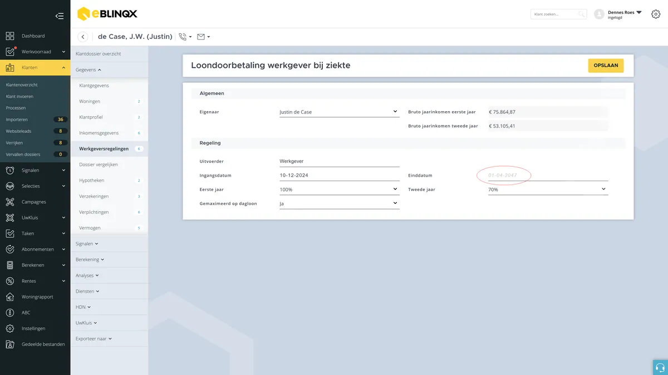
Task: Save with the OPSLAAN button
Action: coord(606,66)
